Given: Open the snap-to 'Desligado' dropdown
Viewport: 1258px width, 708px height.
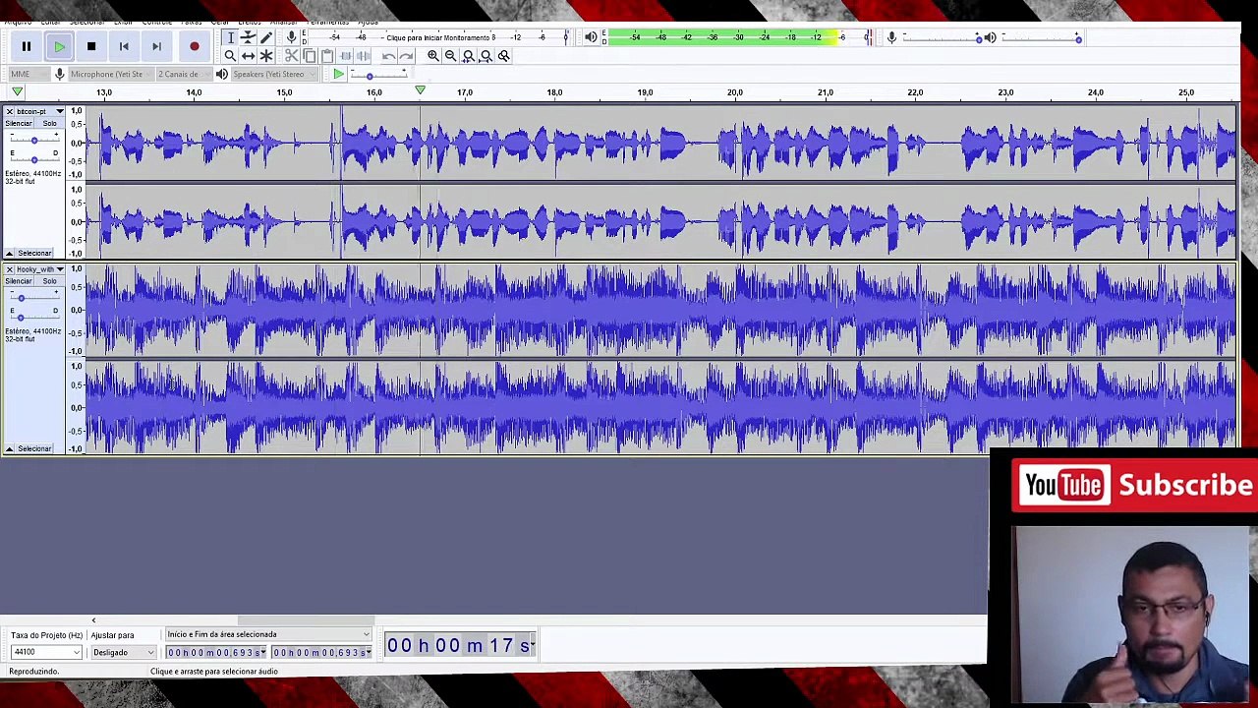Looking at the screenshot, I should click(123, 653).
